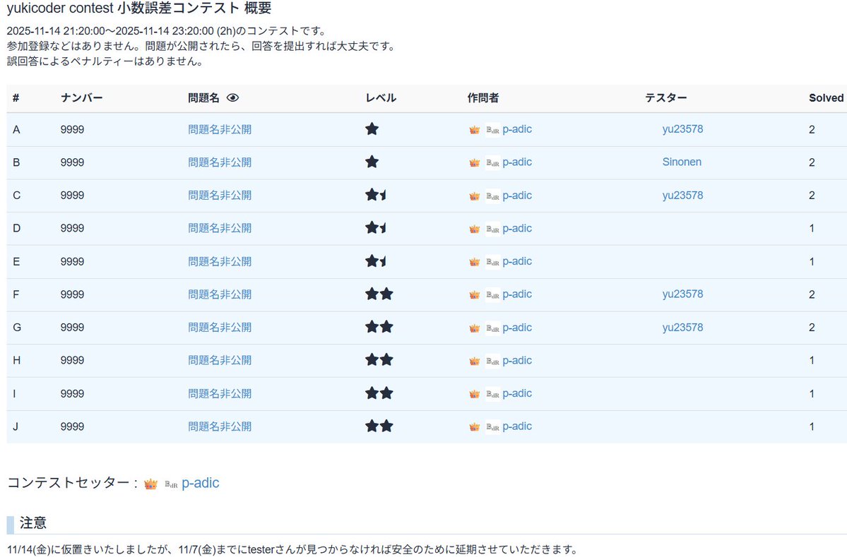
Task: Click crown icon beside contest setter label
Action: point(150,484)
